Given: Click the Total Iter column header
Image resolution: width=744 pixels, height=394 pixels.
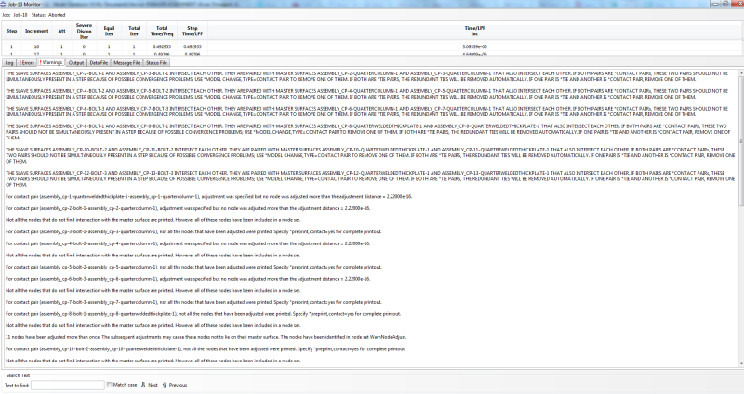Looking at the screenshot, I should point(134,31).
